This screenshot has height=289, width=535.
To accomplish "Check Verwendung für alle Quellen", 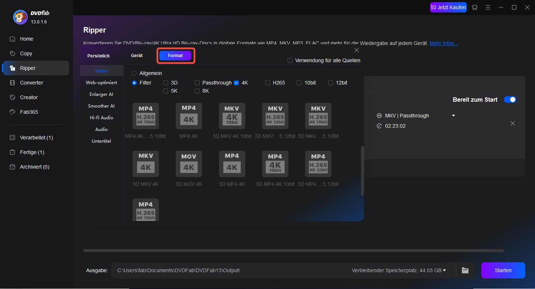I will 290,60.
